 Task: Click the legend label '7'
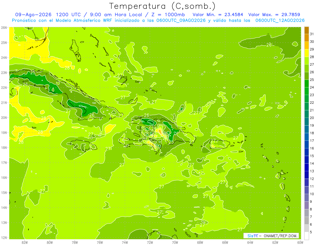[x=311, y=217]
